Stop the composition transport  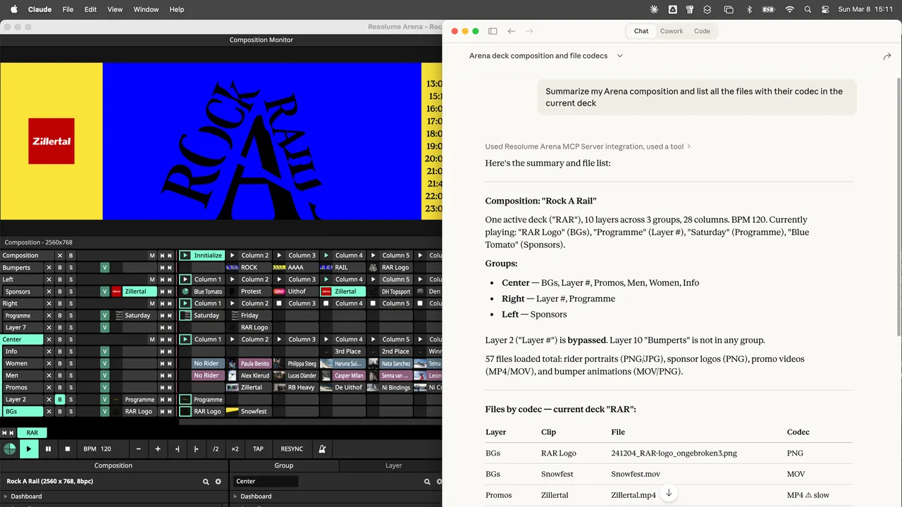(x=68, y=449)
